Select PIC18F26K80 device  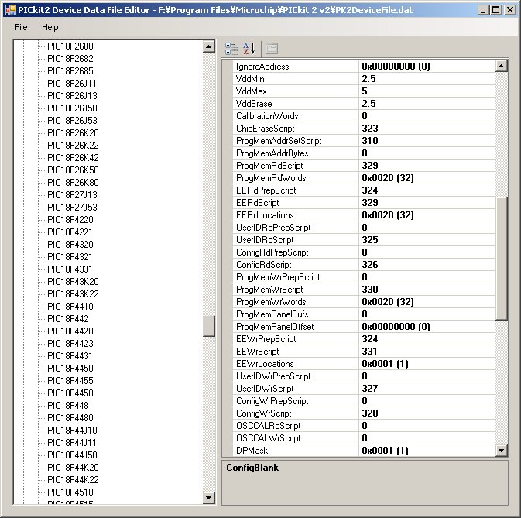click(x=73, y=183)
